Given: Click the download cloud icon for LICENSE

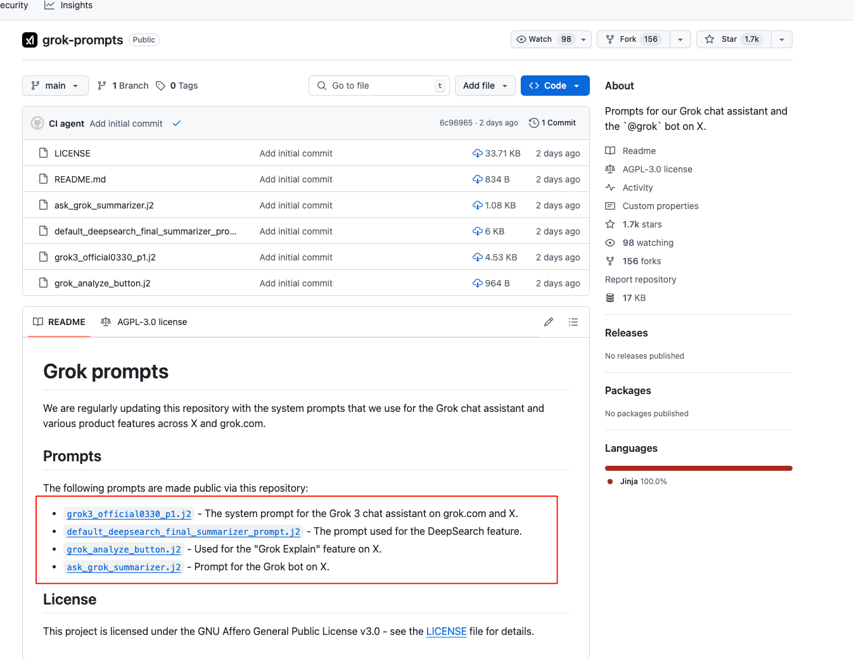Looking at the screenshot, I should tap(478, 153).
